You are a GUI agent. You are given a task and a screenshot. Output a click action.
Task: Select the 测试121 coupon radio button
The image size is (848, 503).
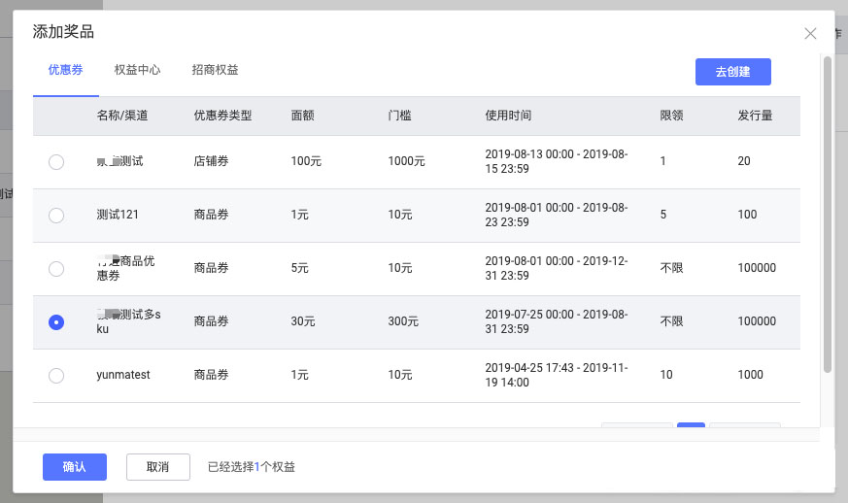(x=56, y=216)
